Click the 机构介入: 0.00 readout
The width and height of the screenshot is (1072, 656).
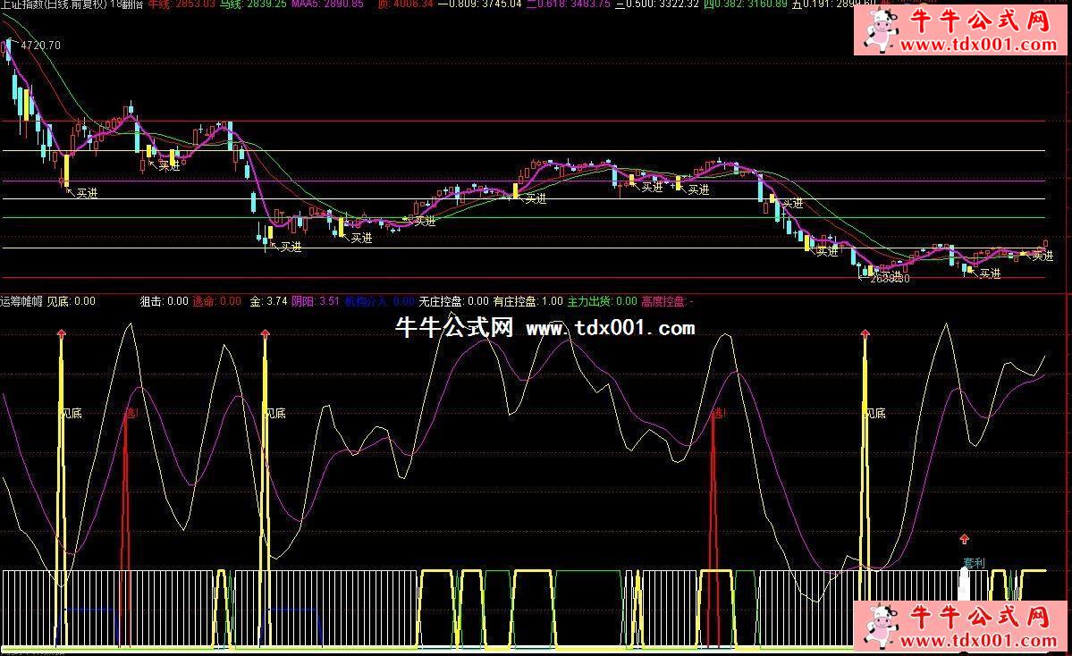coord(379,301)
